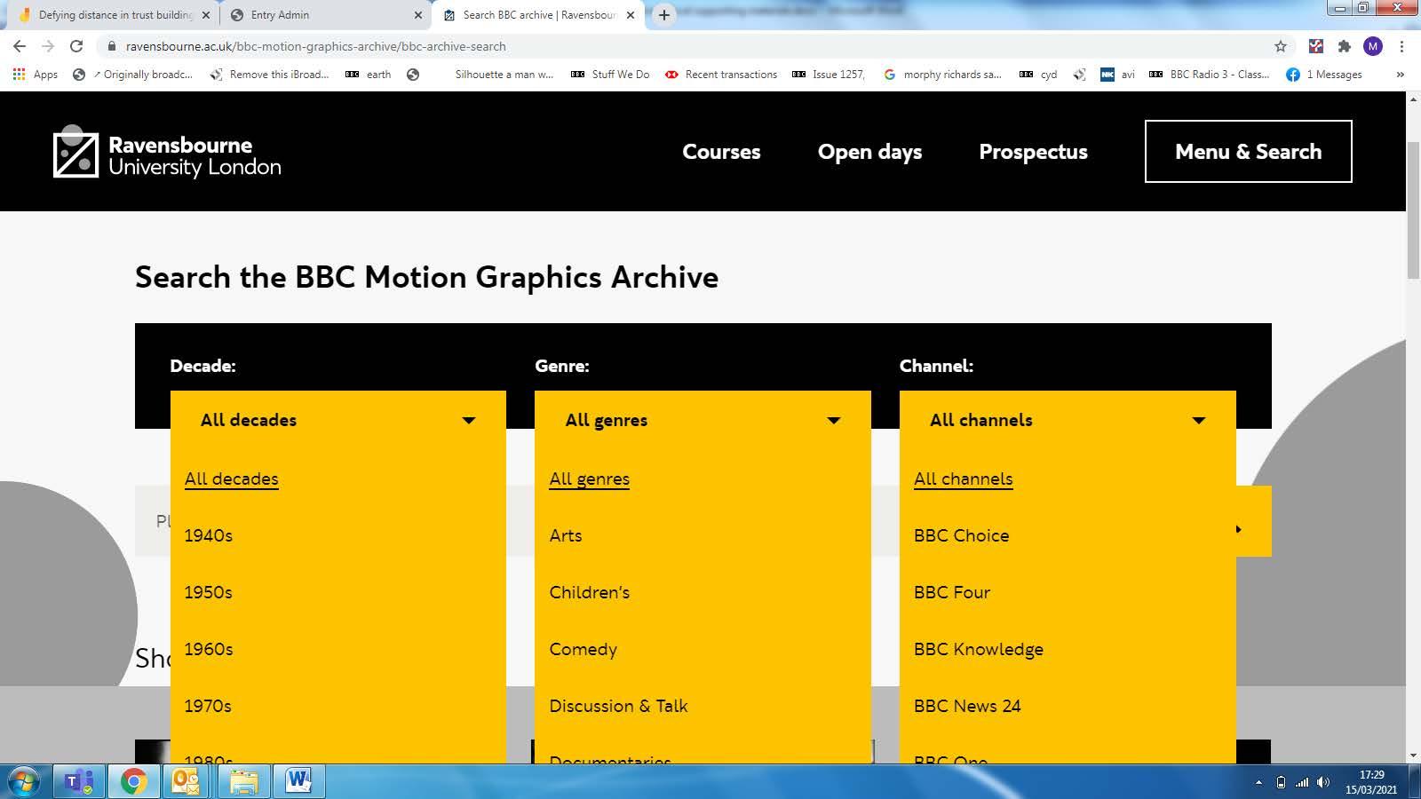1421x799 pixels.
Task: Select the All genres option
Action: pyautogui.click(x=589, y=479)
